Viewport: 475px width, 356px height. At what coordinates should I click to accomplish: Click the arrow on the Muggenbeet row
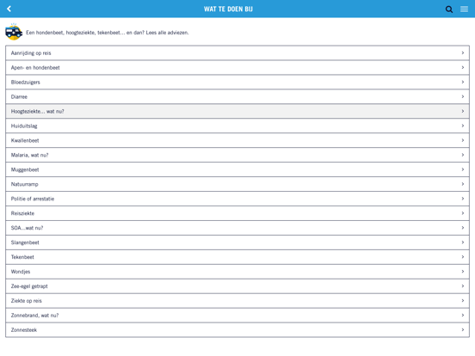click(x=463, y=169)
